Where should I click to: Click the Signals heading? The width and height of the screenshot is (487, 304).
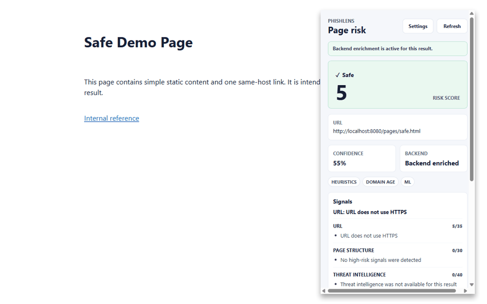click(x=342, y=202)
